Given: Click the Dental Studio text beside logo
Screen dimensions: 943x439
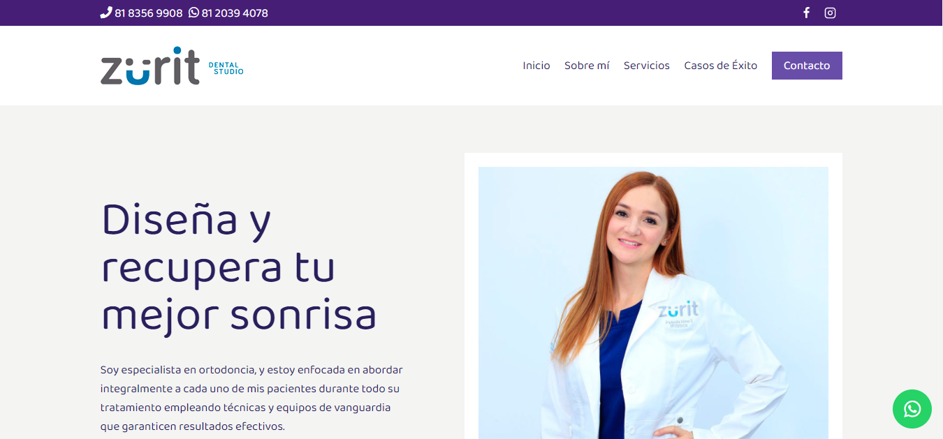Looking at the screenshot, I should [226, 68].
